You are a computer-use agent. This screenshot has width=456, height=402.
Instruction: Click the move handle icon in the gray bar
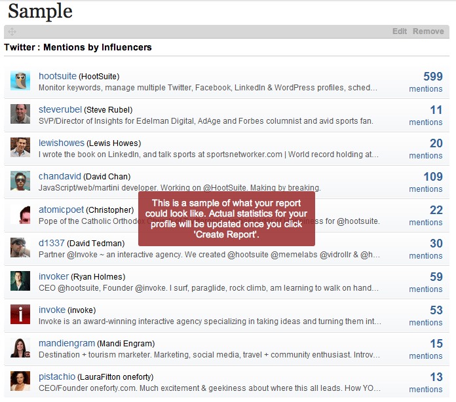[x=12, y=31]
